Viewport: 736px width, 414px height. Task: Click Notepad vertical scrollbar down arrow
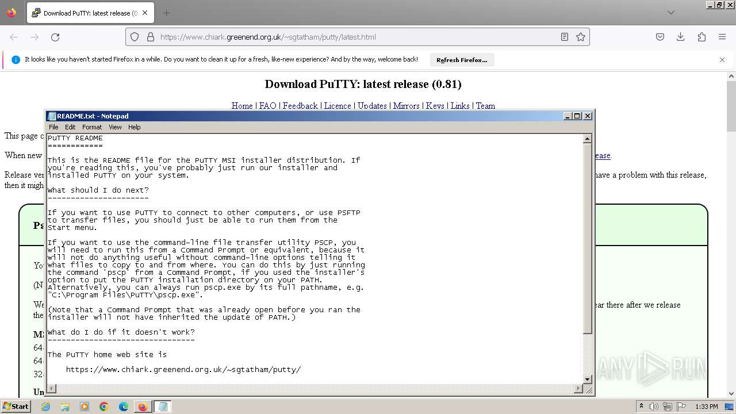(x=587, y=379)
